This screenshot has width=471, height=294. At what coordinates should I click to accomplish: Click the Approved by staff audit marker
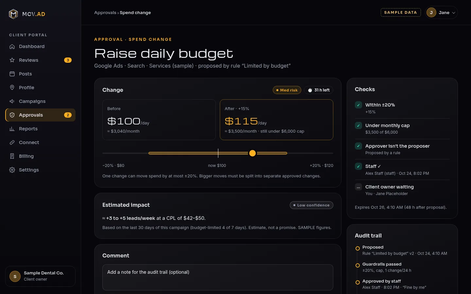point(358,282)
